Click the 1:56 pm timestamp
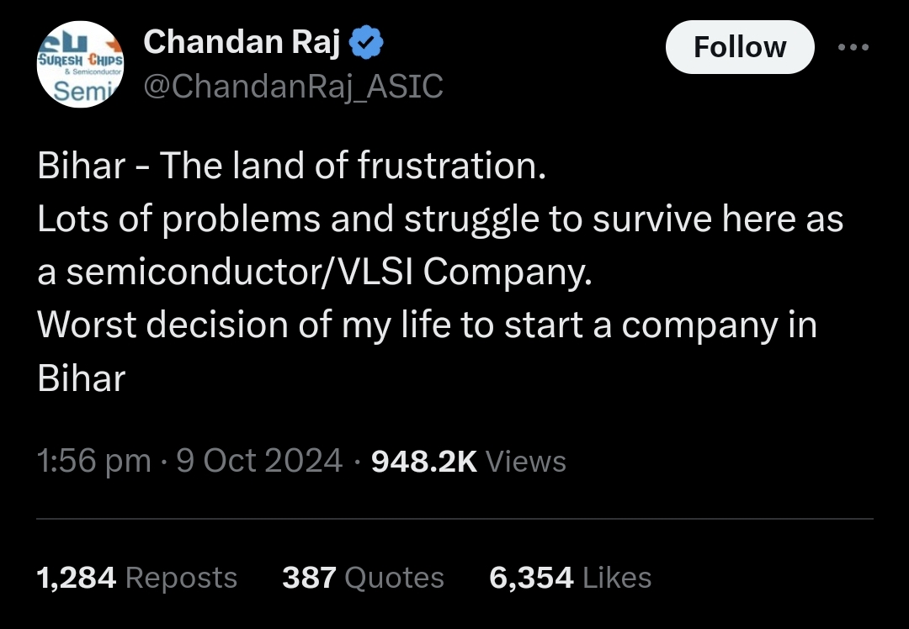Image resolution: width=909 pixels, height=629 pixels. (x=94, y=461)
